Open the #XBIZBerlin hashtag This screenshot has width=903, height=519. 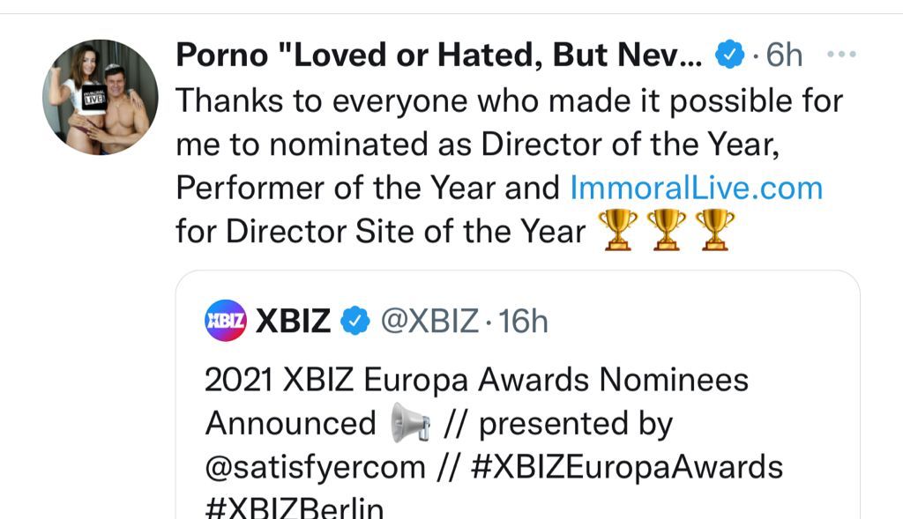(x=294, y=508)
